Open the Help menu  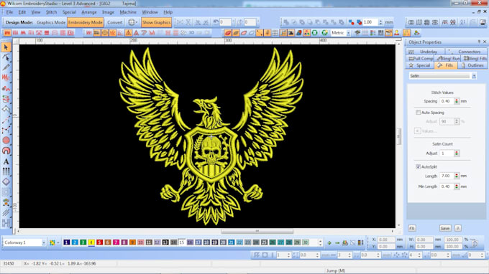pyautogui.click(x=168, y=12)
